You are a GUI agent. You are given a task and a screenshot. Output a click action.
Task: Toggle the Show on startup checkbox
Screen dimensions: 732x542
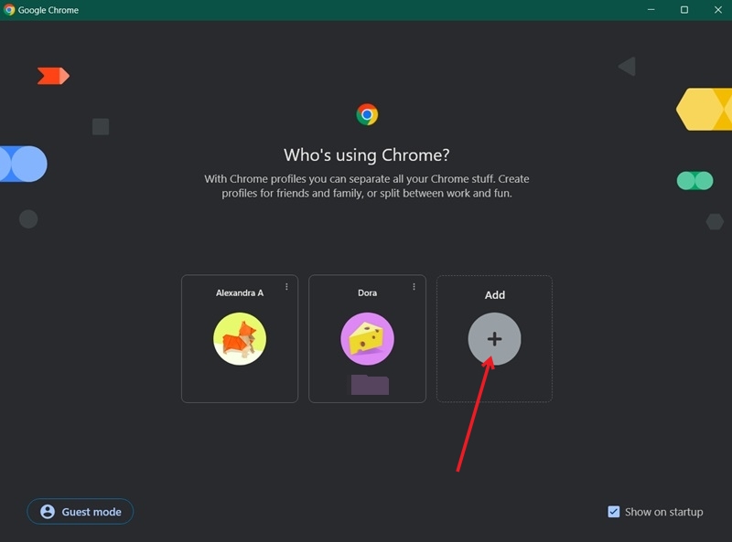[x=613, y=512]
